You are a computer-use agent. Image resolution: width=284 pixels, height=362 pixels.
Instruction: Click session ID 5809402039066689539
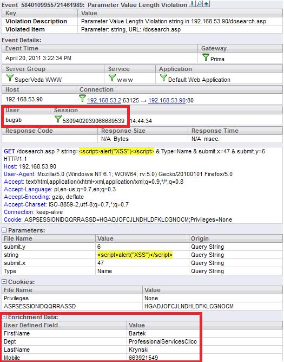coord(94,121)
